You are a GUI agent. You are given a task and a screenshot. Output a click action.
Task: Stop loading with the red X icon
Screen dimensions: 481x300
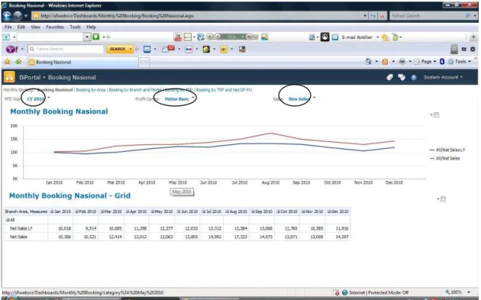(383, 15)
